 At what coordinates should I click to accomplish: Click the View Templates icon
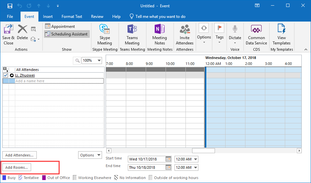282,29
